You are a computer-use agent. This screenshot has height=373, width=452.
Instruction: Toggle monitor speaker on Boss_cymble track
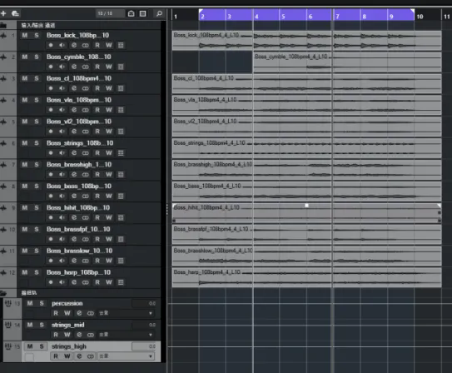coord(62,67)
